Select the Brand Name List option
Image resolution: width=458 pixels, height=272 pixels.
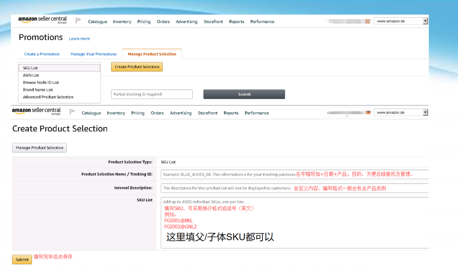38,90
